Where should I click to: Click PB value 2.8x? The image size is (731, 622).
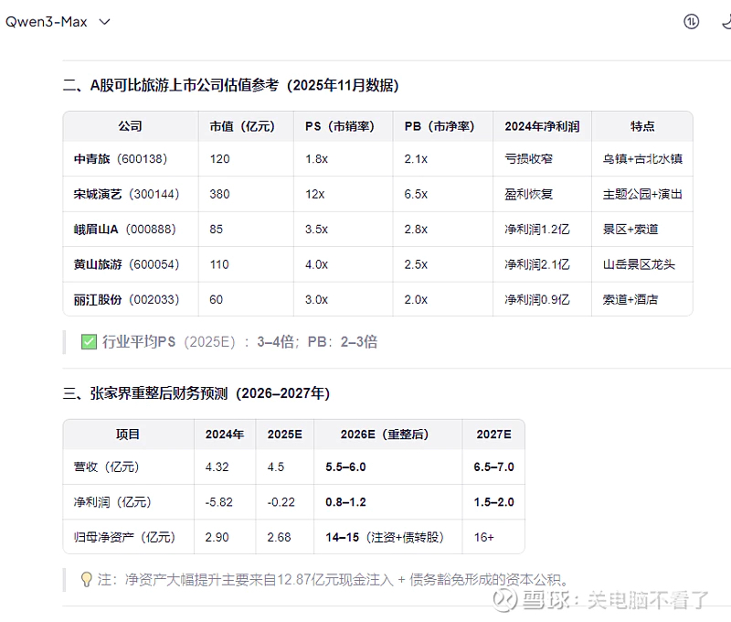[x=416, y=230]
